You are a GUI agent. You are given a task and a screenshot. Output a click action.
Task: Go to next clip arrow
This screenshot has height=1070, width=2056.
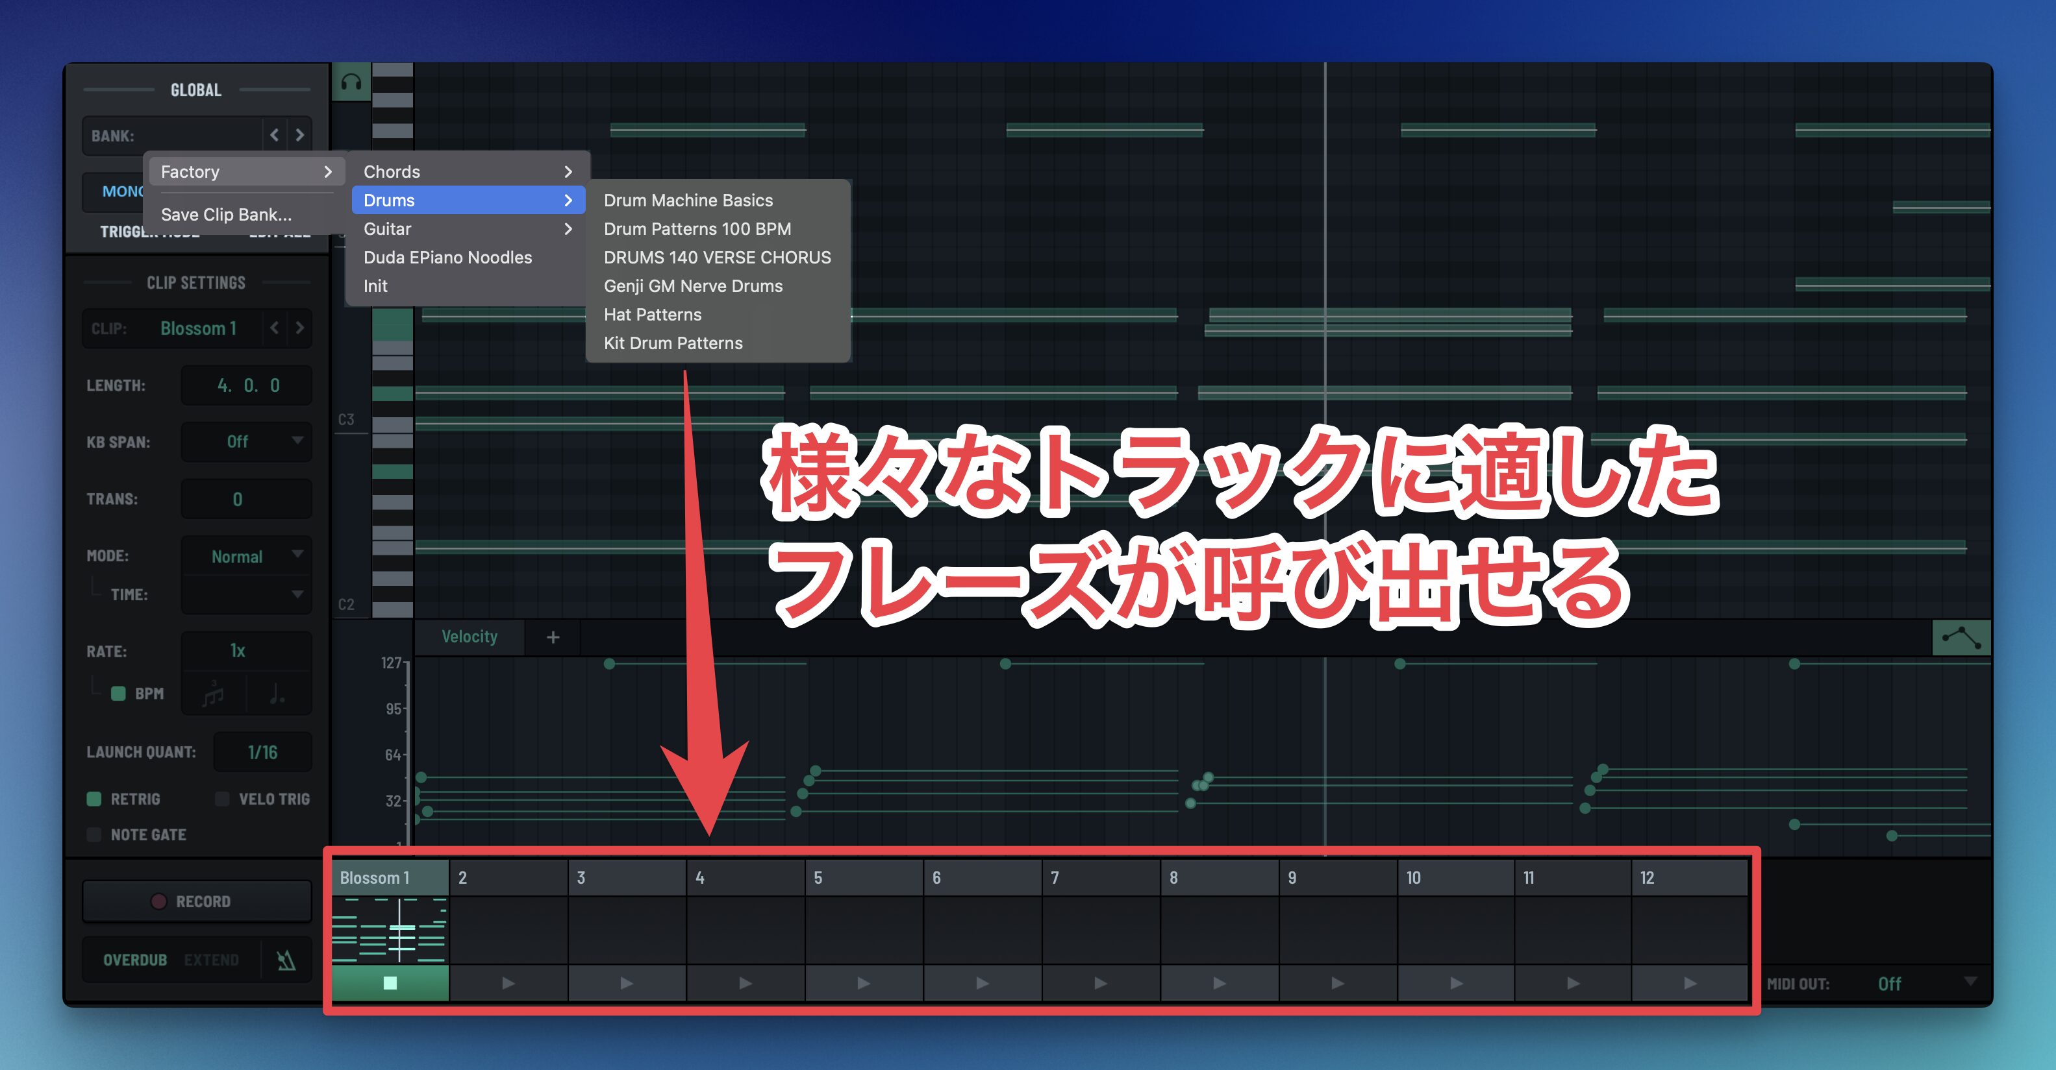[299, 328]
